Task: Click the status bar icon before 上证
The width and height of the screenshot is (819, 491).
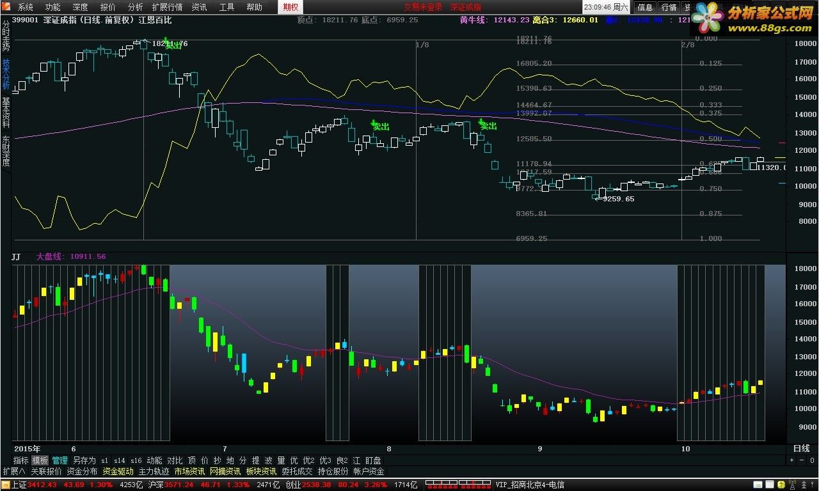Action: 6,485
